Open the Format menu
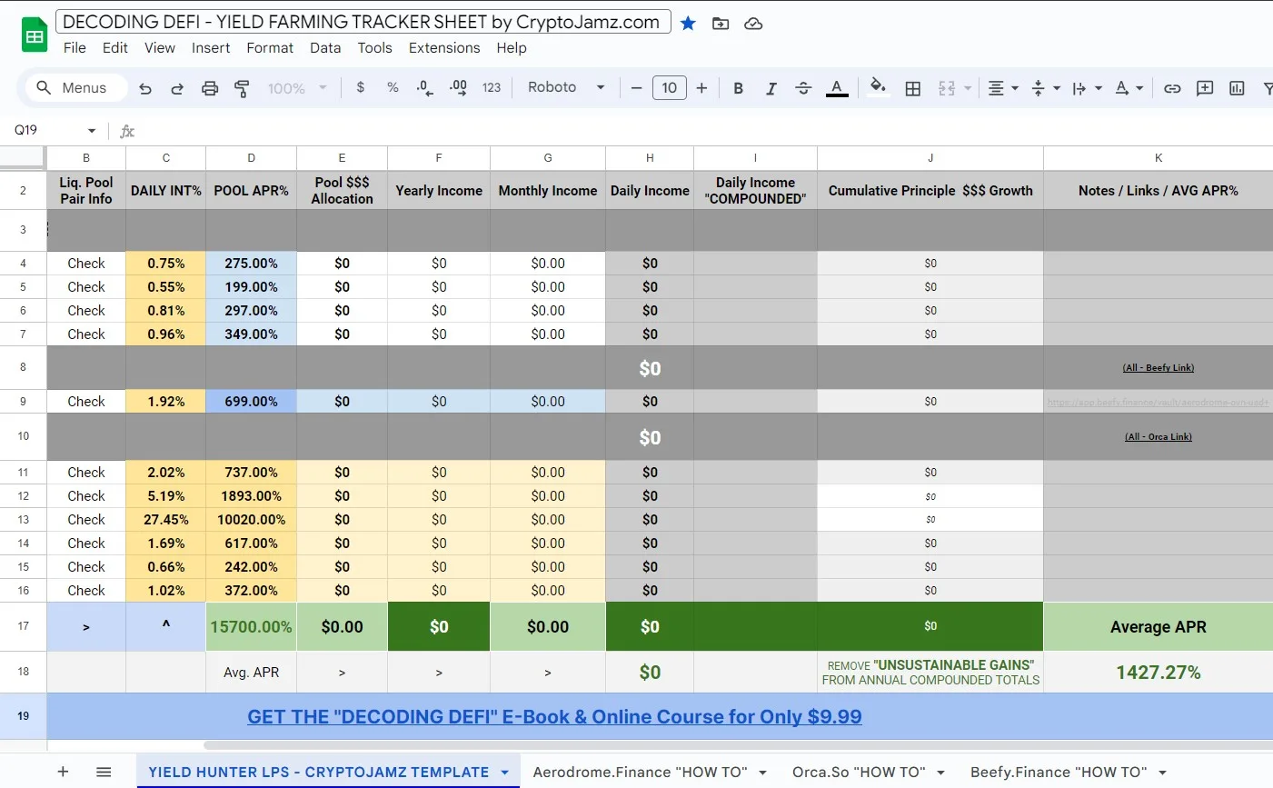The height and width of the screenshot is (788, 1273). [x=270, y=48]
